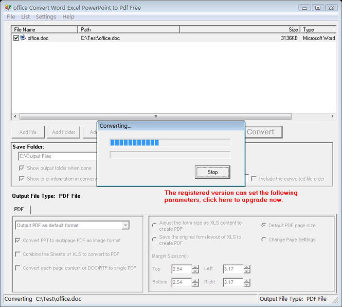
Task: Click the Top margin value field
Action: (x=182, y=269)
